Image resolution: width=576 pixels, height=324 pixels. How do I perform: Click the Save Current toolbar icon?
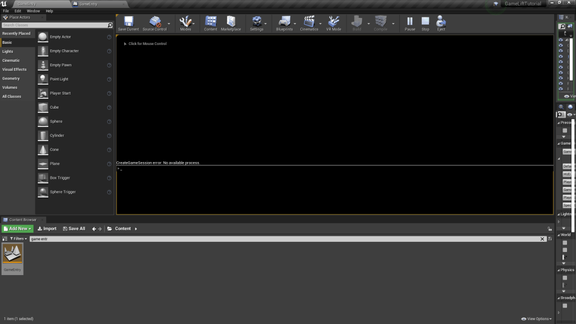128,23
